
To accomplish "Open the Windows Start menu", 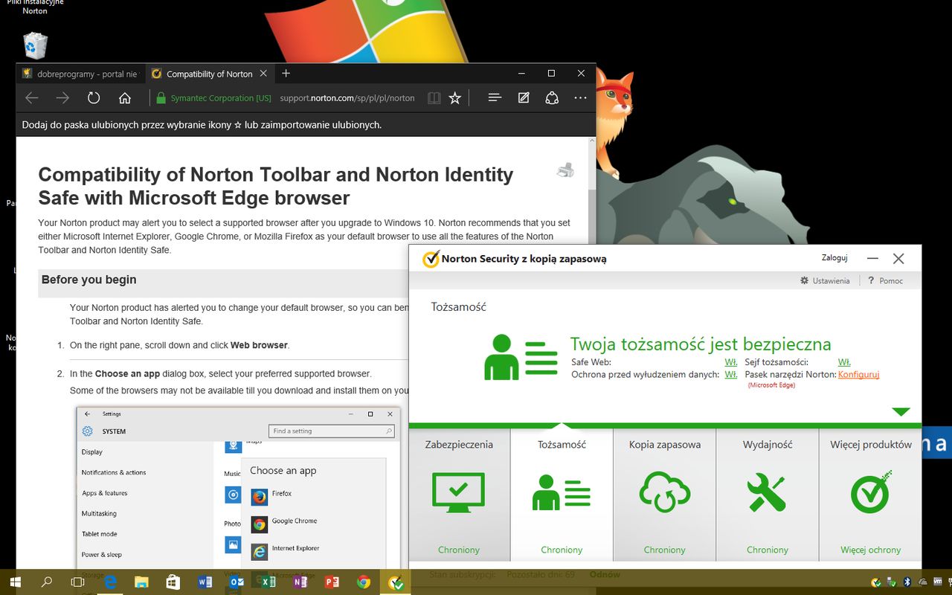I will 15,582.
